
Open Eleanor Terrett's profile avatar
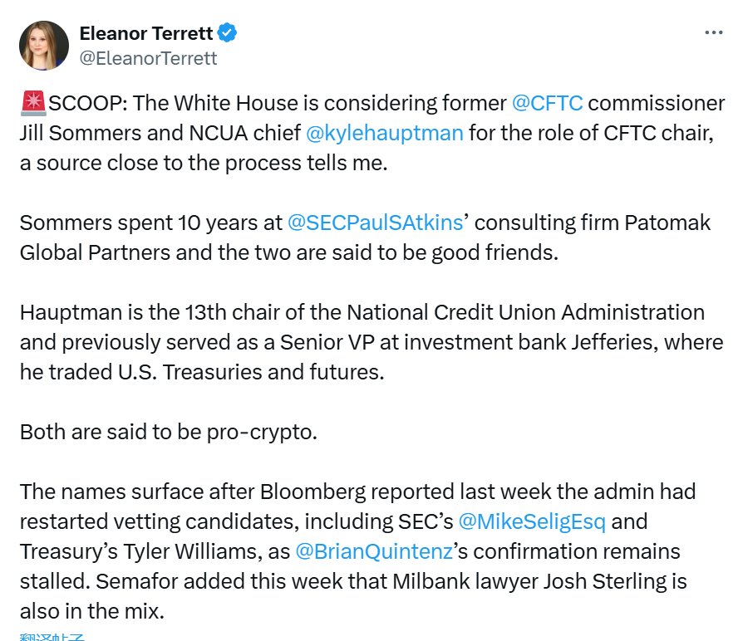click(43, 46)
